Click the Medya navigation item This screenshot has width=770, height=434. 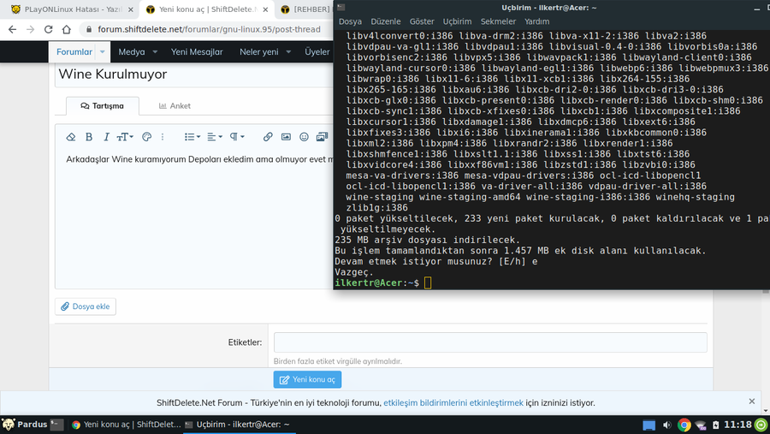[132, 51]
